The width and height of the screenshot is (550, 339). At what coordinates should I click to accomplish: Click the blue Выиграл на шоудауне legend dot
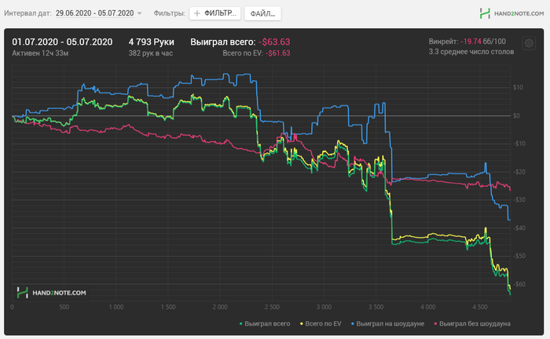(x=353, y=323)
